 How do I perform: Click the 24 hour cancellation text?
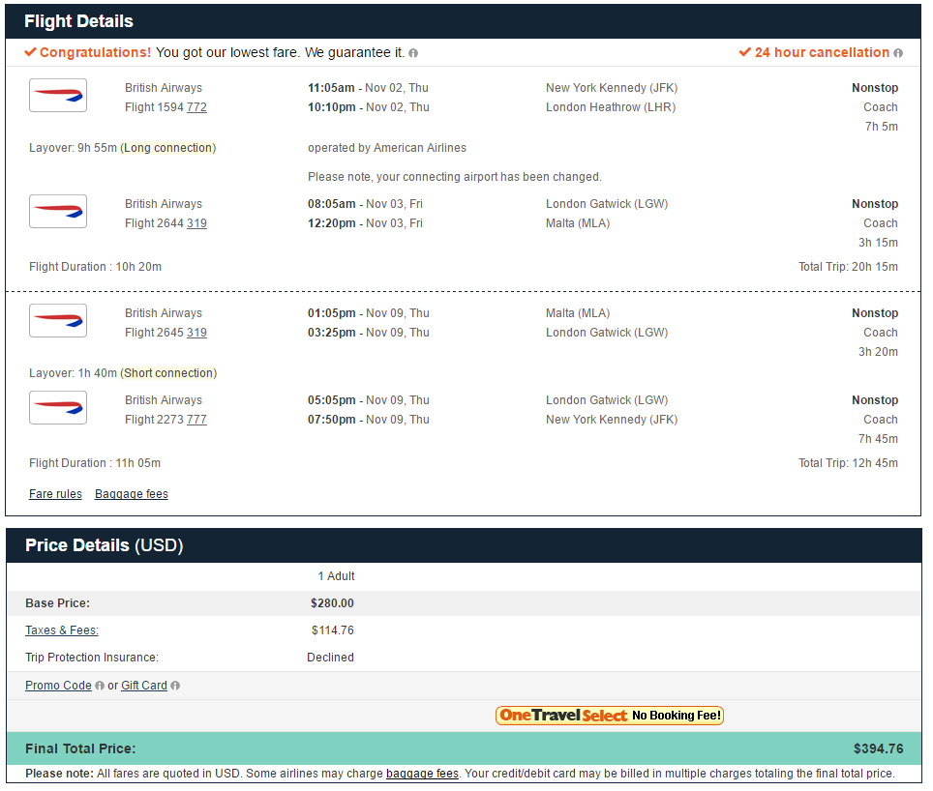click(822, 52)
